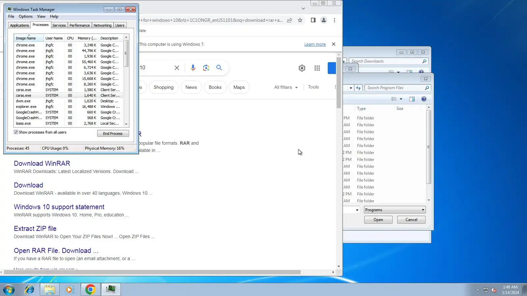Select the explorer.exe process row

tap(69, 107)
